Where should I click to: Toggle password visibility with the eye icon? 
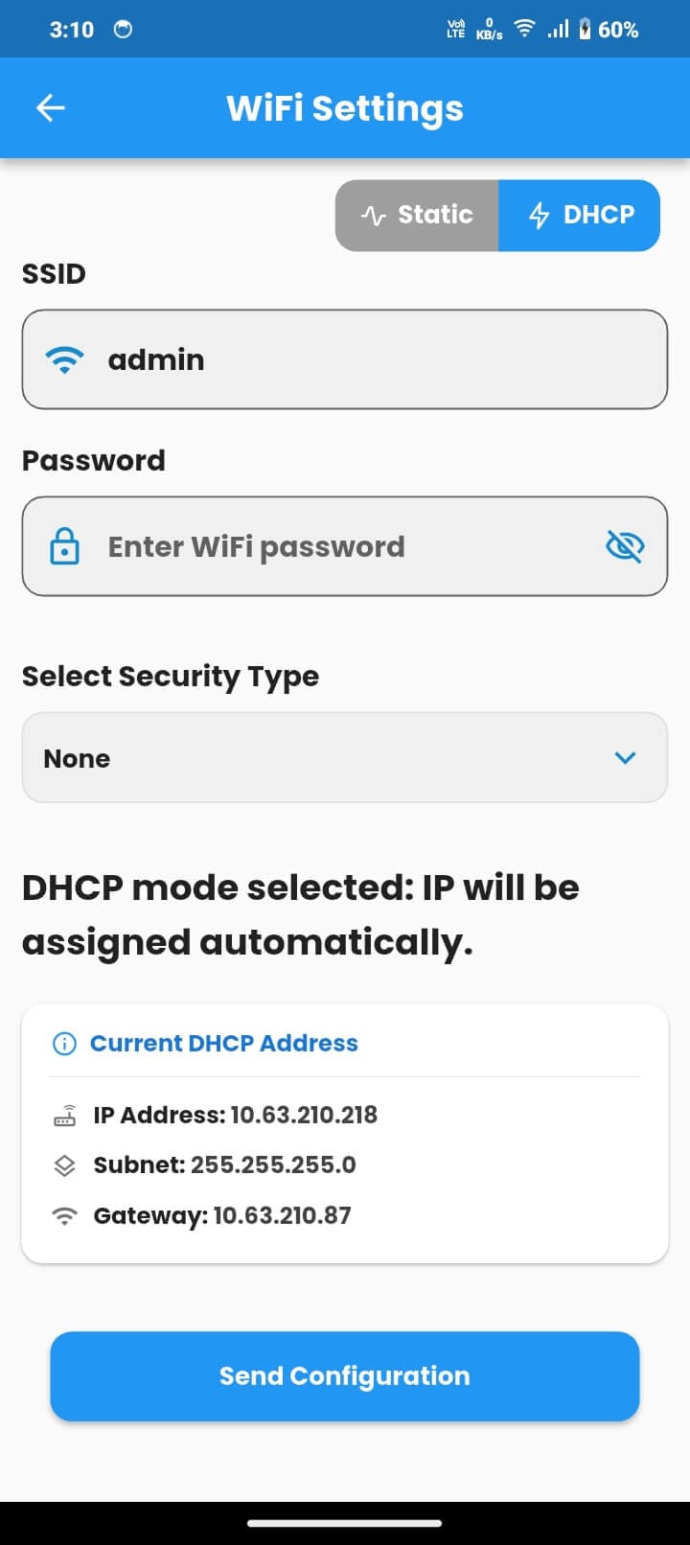[x=624, y=546]
